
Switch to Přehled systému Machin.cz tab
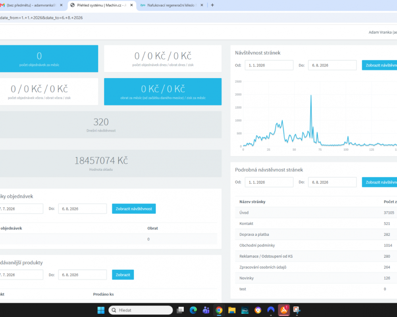click(102, 5)
